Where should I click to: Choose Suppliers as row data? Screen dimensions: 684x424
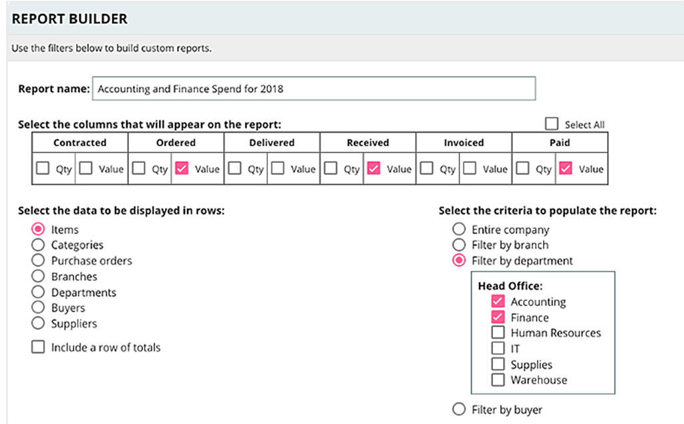click(38, 323)
